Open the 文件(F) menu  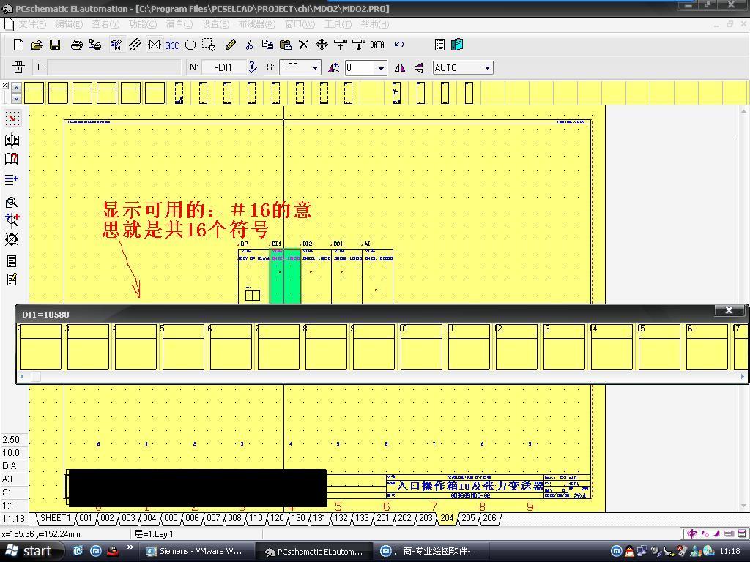[x=32, y=24]
